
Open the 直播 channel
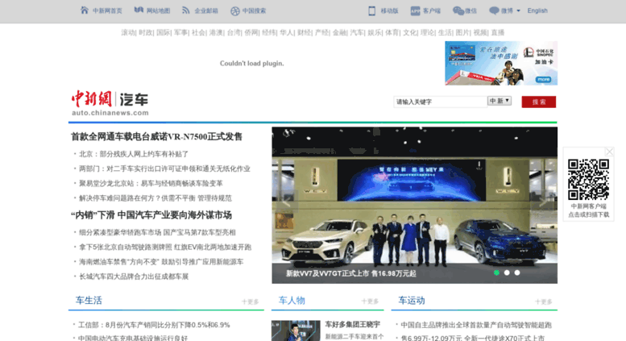[x=497, y=32]
